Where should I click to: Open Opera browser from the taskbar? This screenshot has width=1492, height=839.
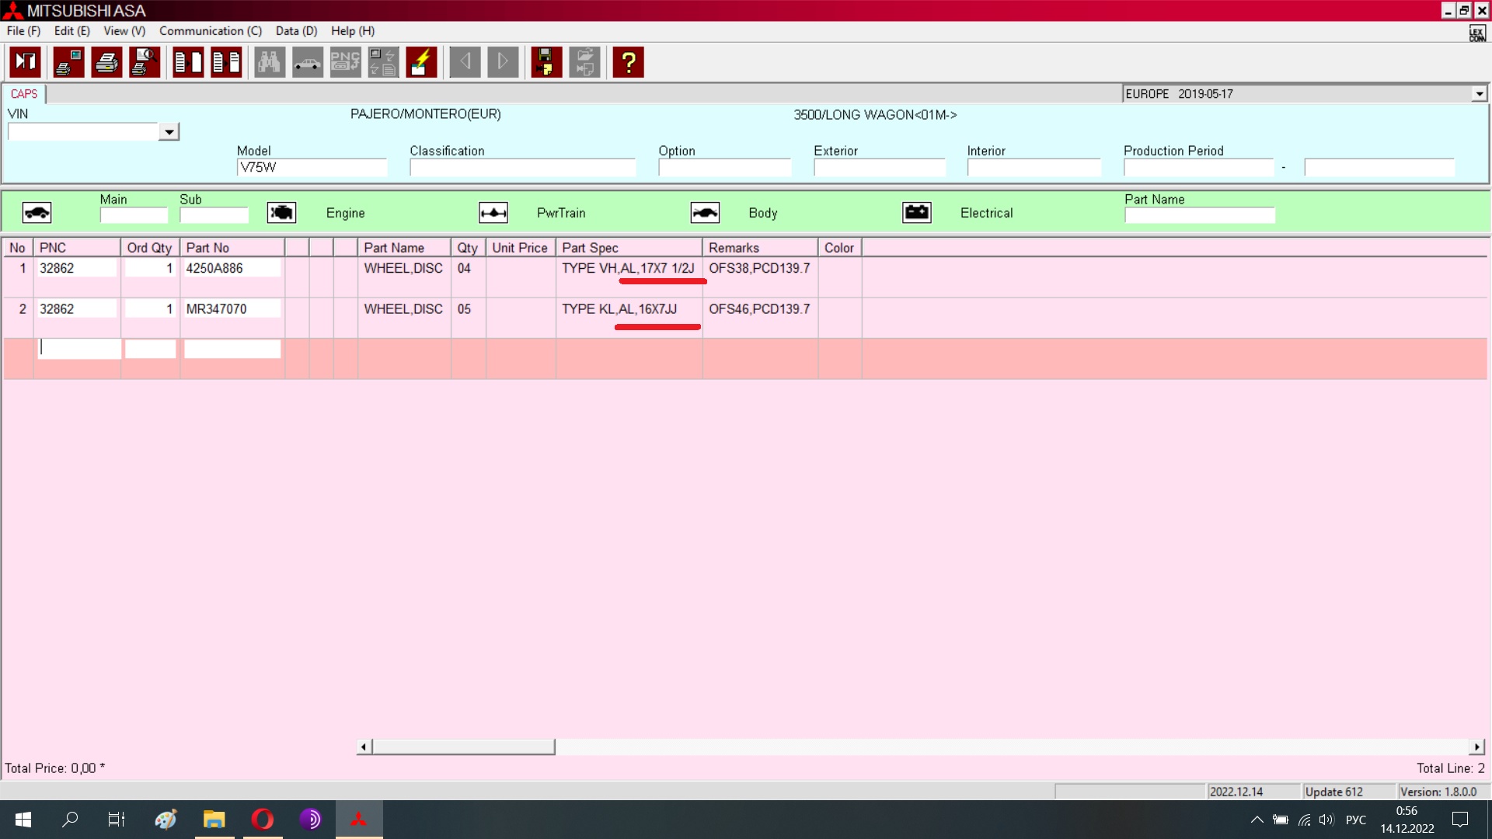pos(263,819)
